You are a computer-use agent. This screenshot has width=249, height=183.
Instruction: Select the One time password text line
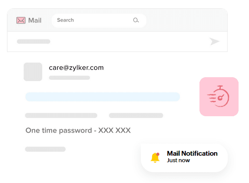click(x=78, y=131)
